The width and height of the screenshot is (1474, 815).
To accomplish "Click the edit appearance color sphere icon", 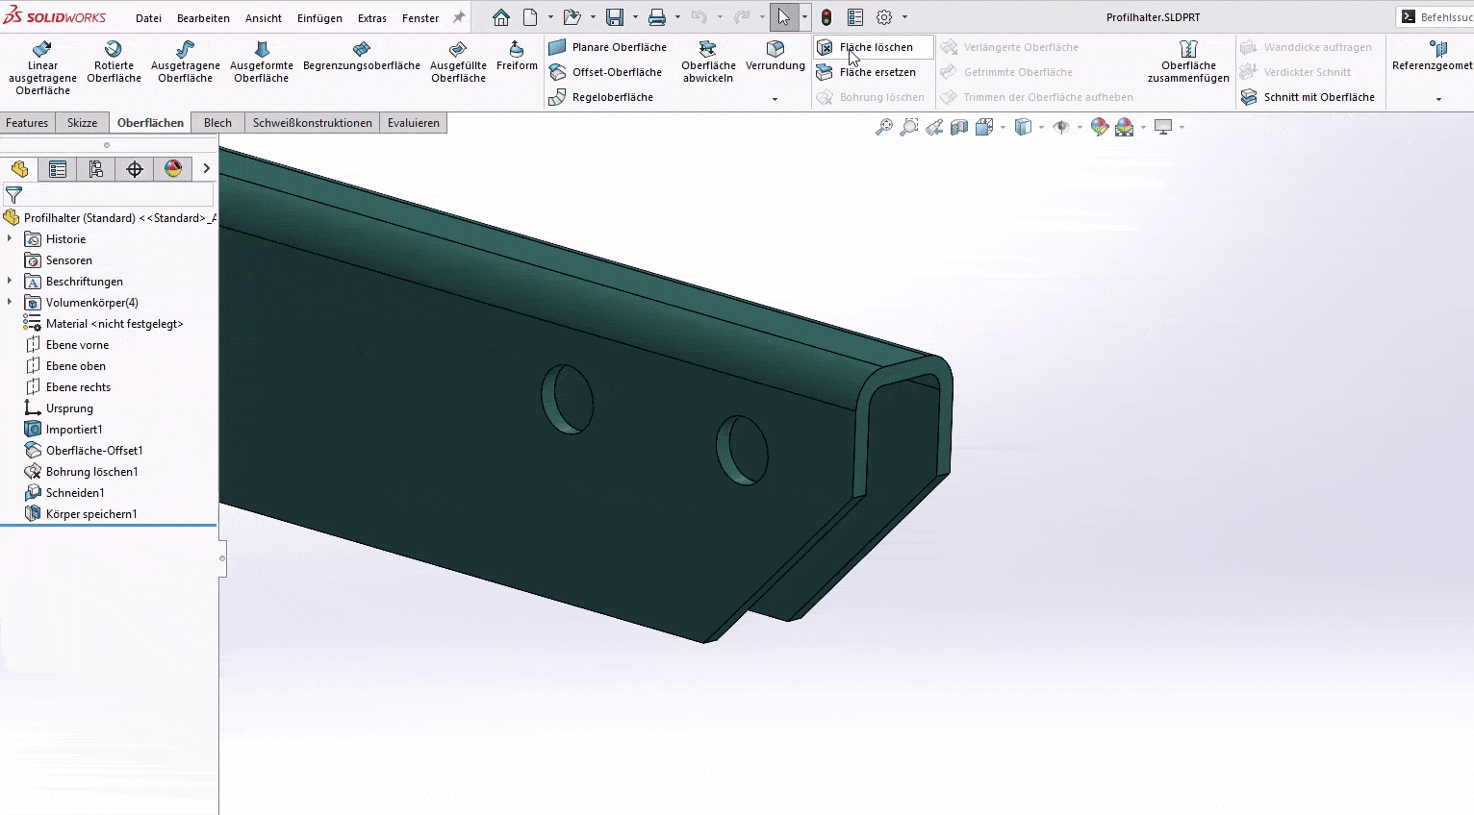I will (x=1100, y=127).
